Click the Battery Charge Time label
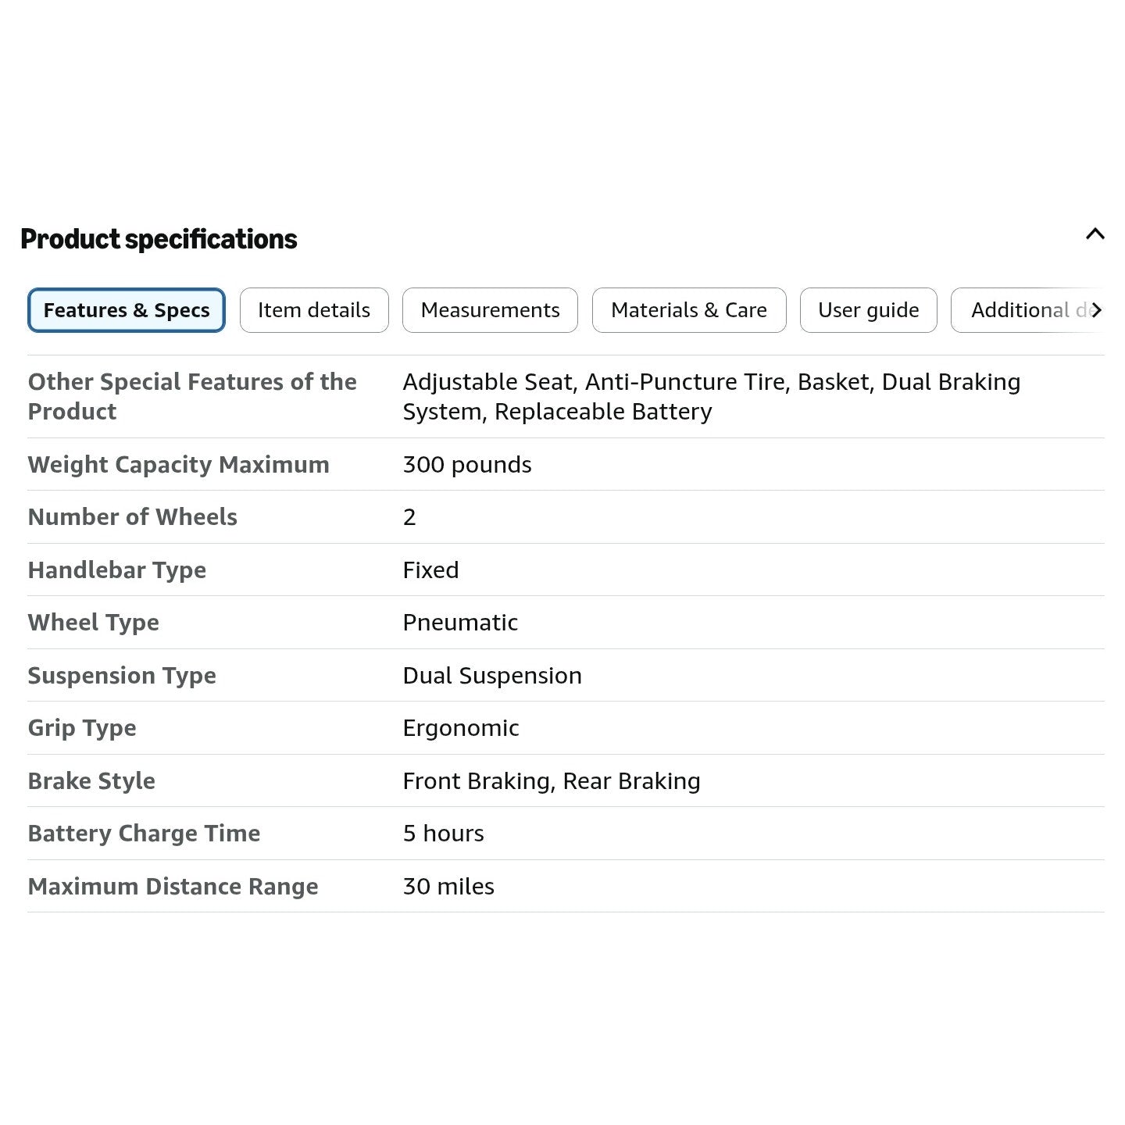This screenshot has height=1125, width=1125. (x=144, y=834)
